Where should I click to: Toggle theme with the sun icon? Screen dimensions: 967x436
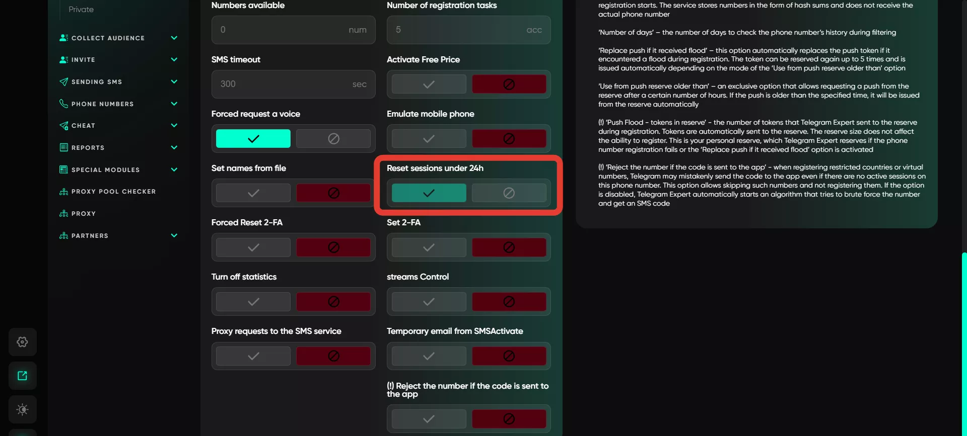click(x=22, y=409)
